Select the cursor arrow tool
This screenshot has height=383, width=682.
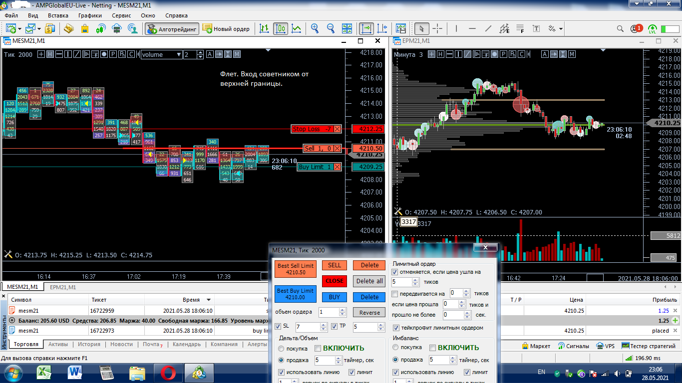422,29
